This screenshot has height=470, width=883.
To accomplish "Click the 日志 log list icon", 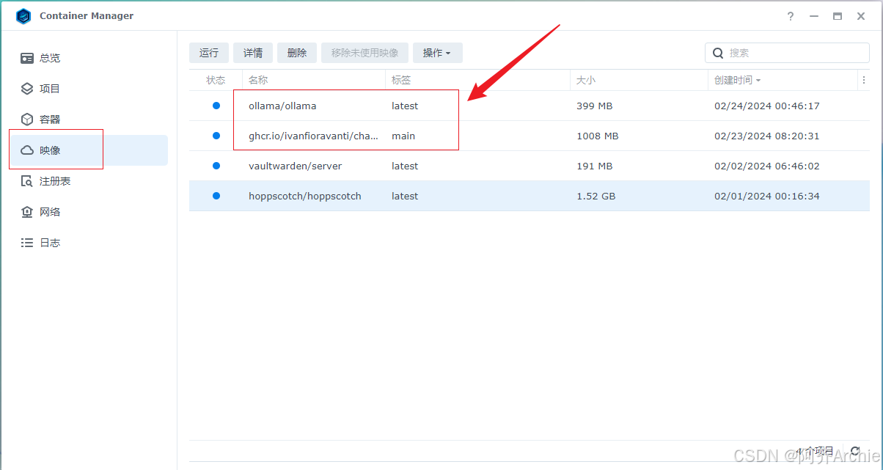I will [27, 243].
